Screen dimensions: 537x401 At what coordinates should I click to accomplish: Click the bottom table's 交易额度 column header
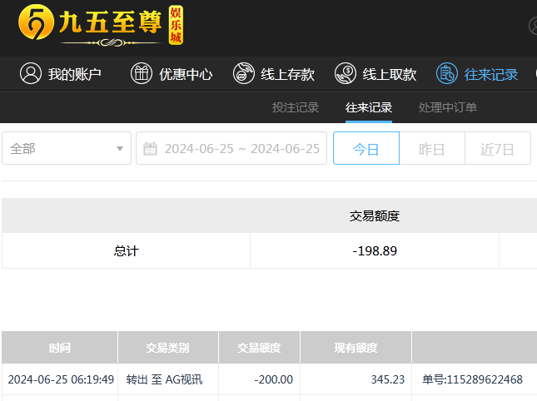(259, 347)
